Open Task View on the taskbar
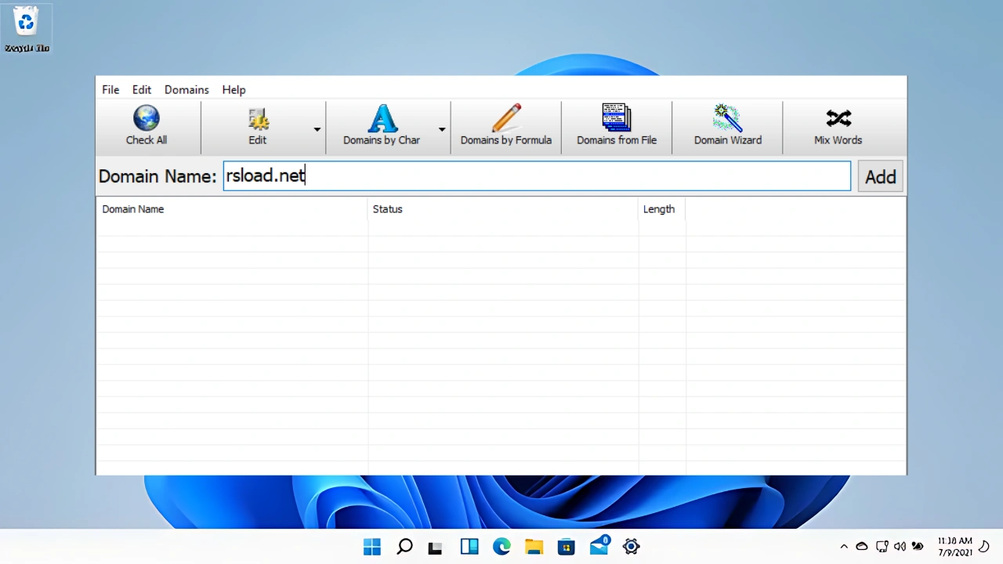1003x564 pixels. pyautogui.click(x=436, y=548)
